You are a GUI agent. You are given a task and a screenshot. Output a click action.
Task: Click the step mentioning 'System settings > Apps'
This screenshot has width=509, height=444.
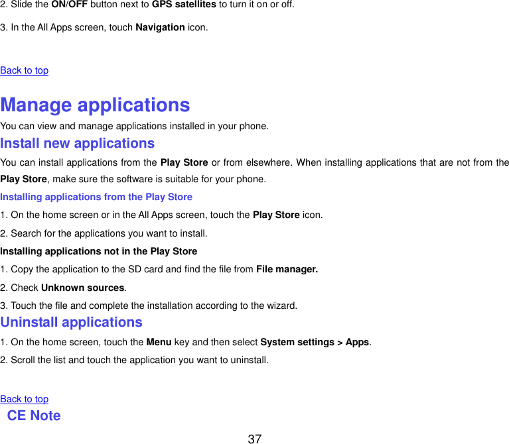click(186, 342)
